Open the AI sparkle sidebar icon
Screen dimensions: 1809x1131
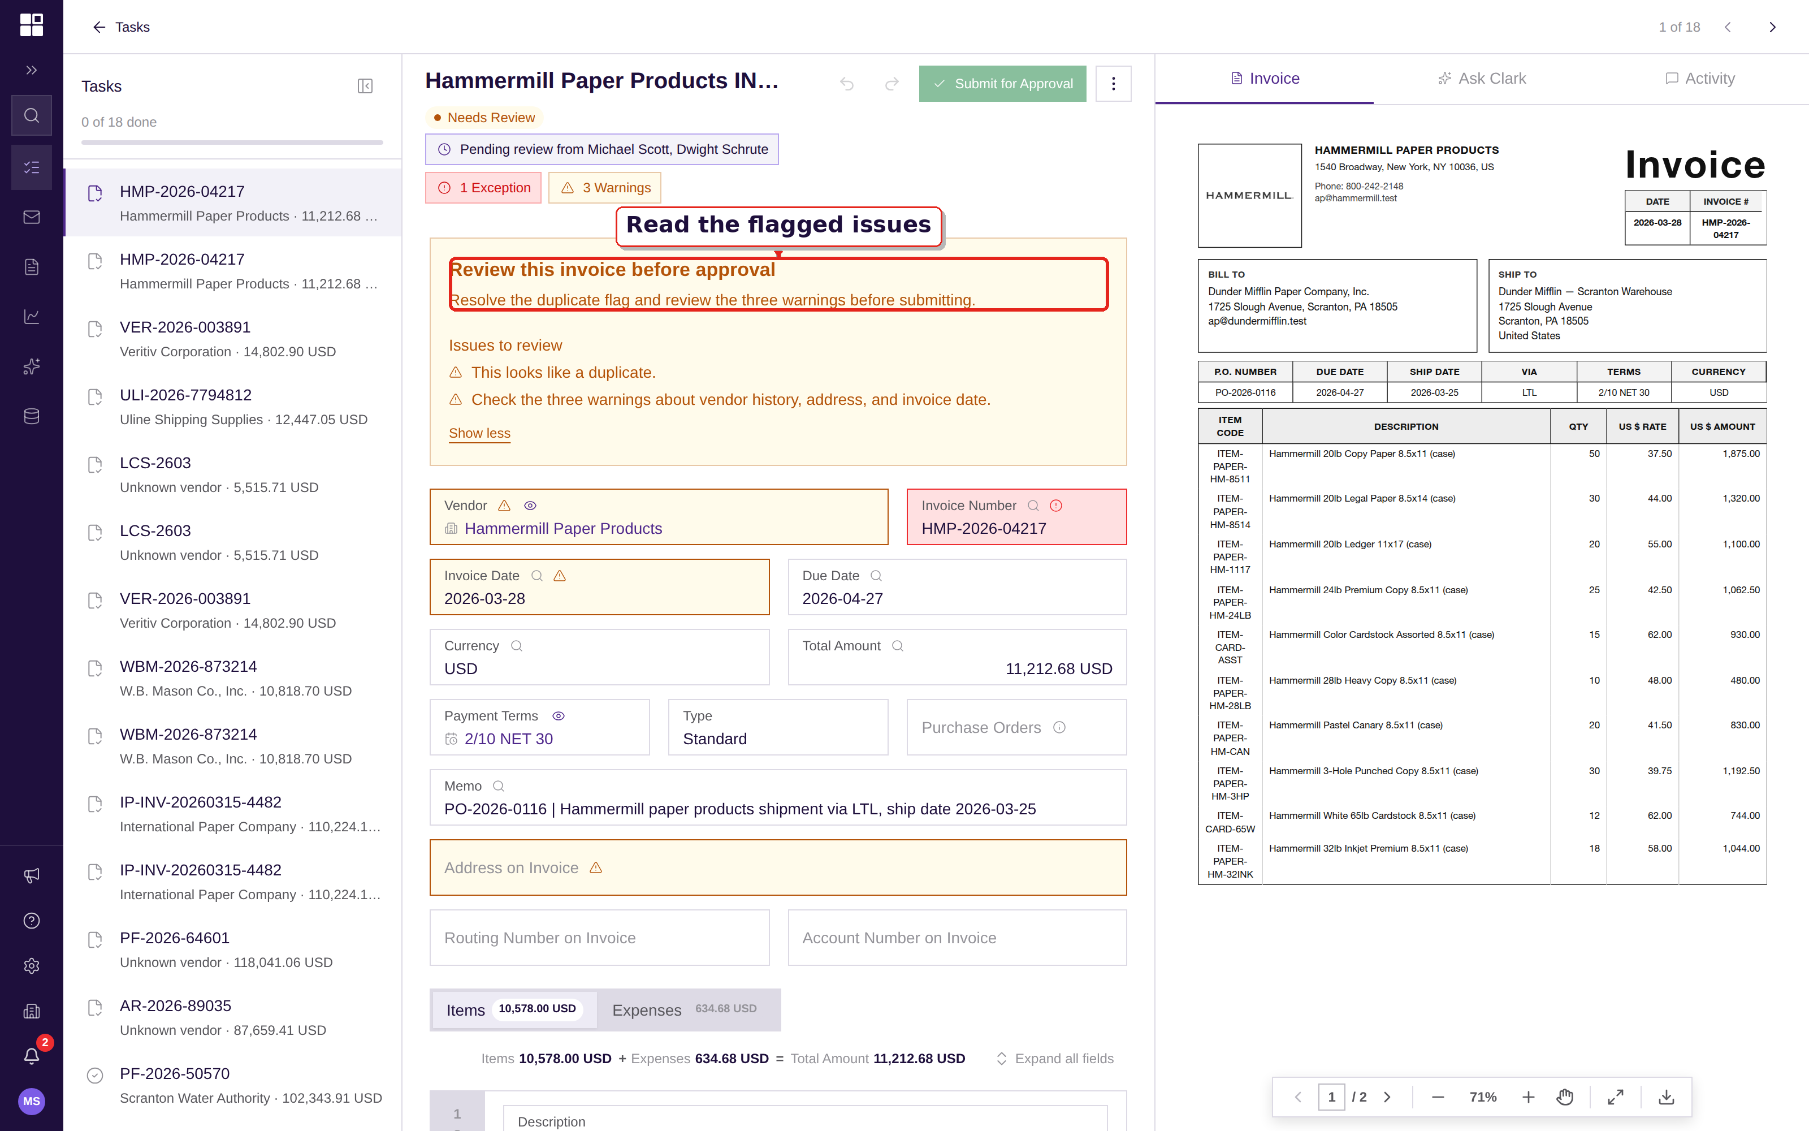coord(32,366)
